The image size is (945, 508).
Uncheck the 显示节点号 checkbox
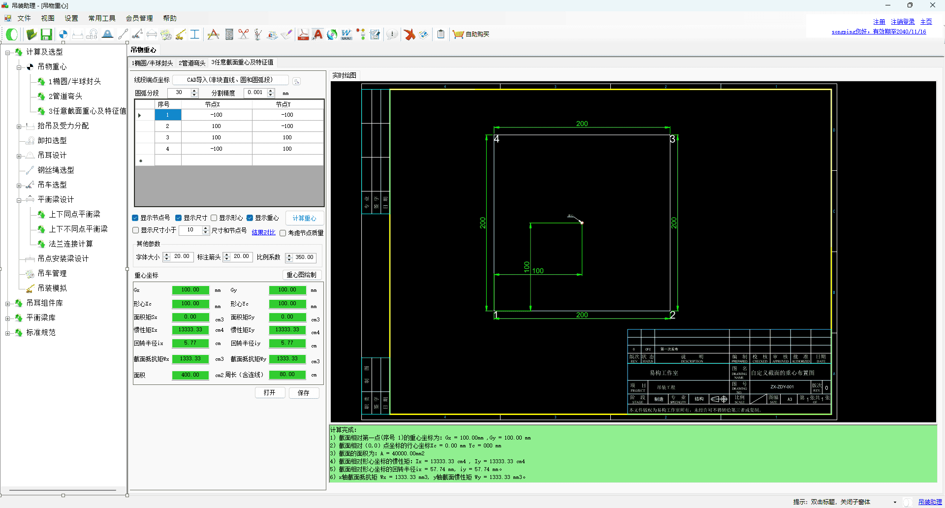[x=135, y=218]
